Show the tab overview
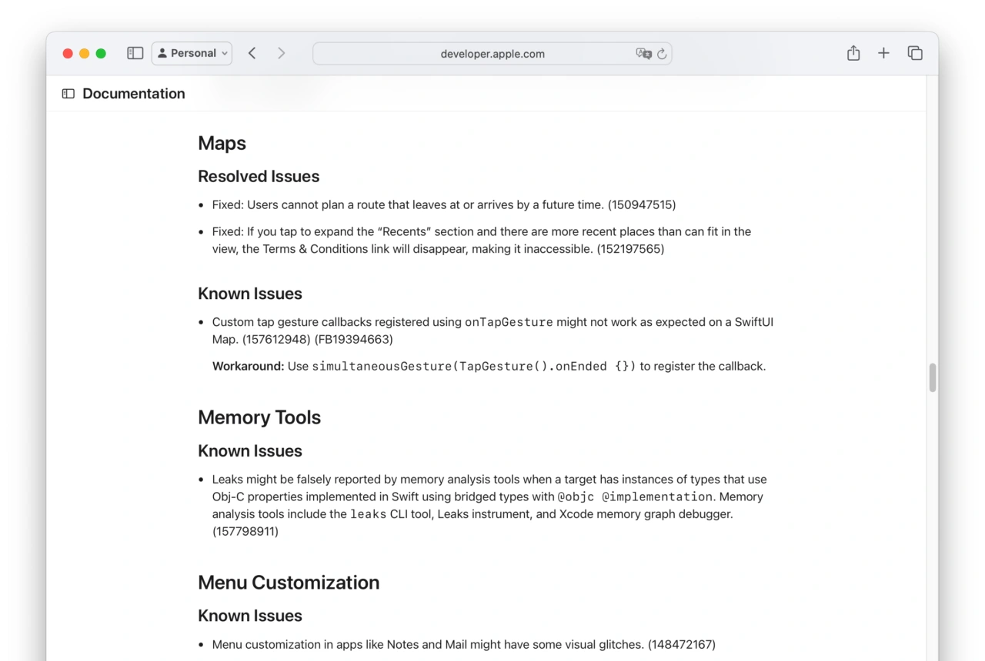985x661 pixels. click(915, 53)
